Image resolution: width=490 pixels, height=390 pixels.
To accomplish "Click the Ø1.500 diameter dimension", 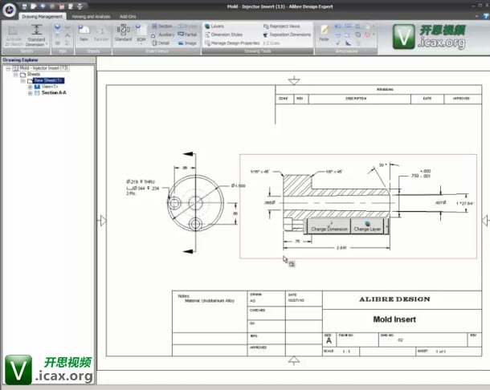I will 238,186.
